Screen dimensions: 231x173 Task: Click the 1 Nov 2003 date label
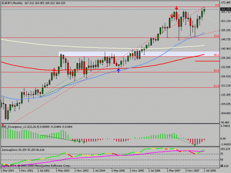81,170
